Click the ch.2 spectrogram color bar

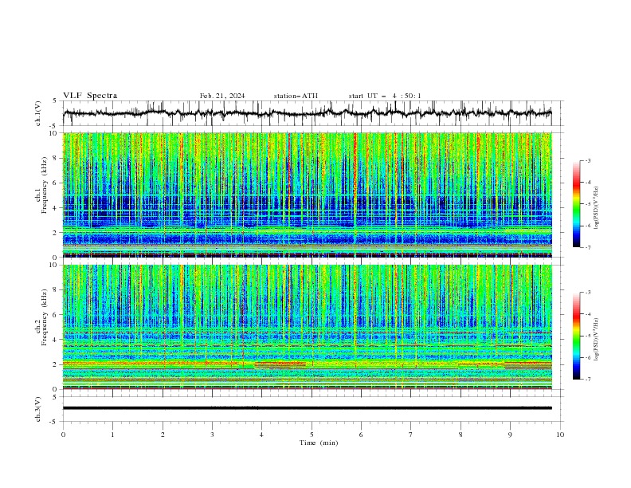click(x=576, y=336)
